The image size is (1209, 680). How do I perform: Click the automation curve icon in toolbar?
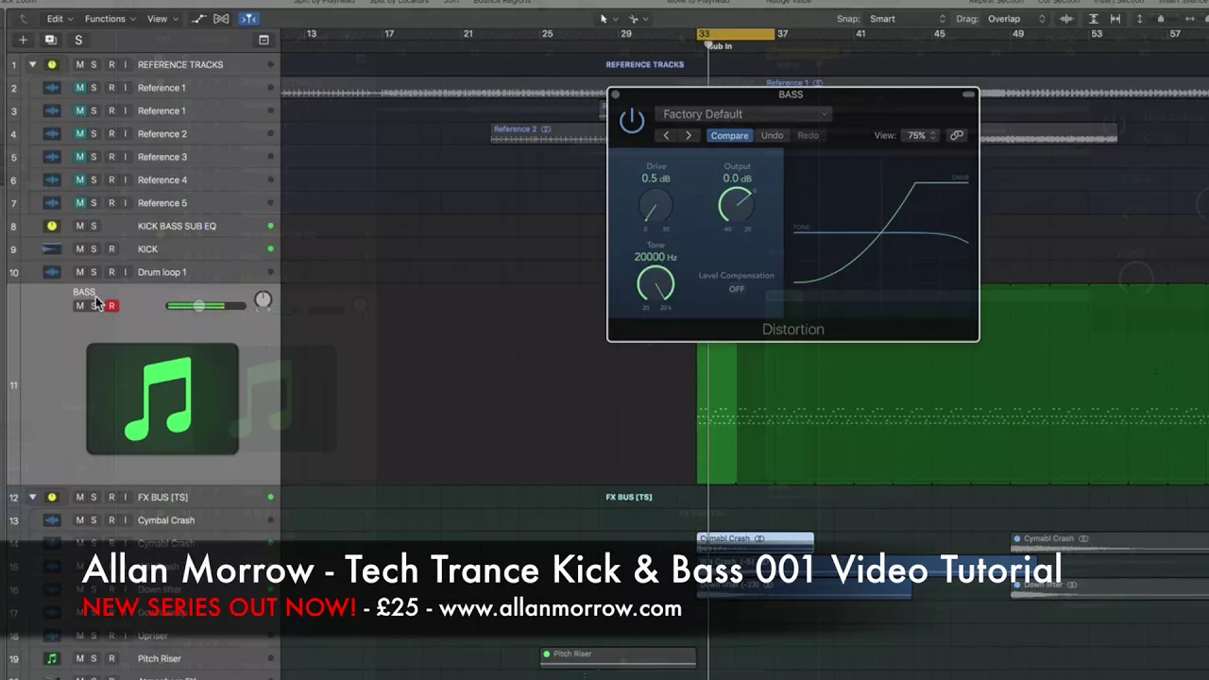point(198,19)
